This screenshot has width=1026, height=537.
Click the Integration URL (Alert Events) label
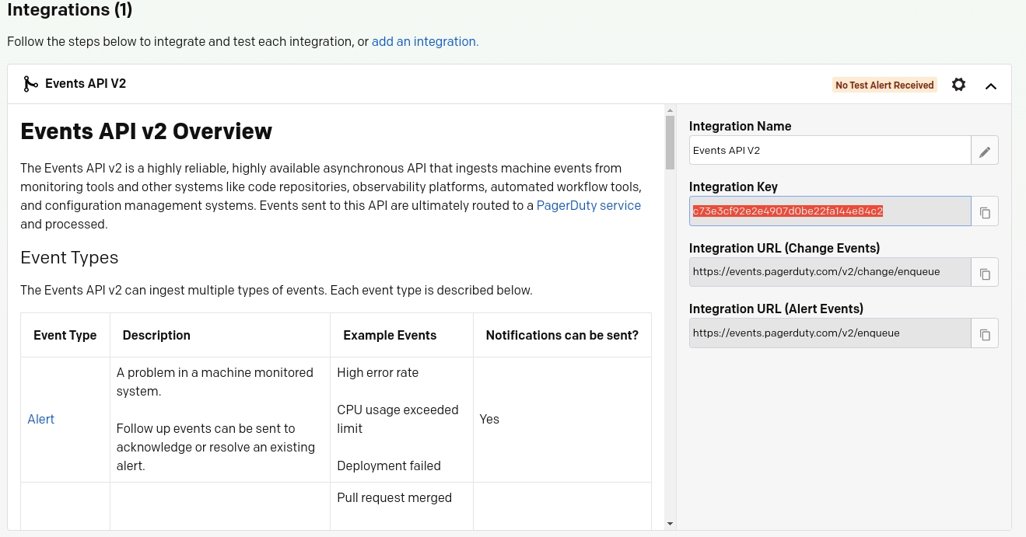click(776, 309)
